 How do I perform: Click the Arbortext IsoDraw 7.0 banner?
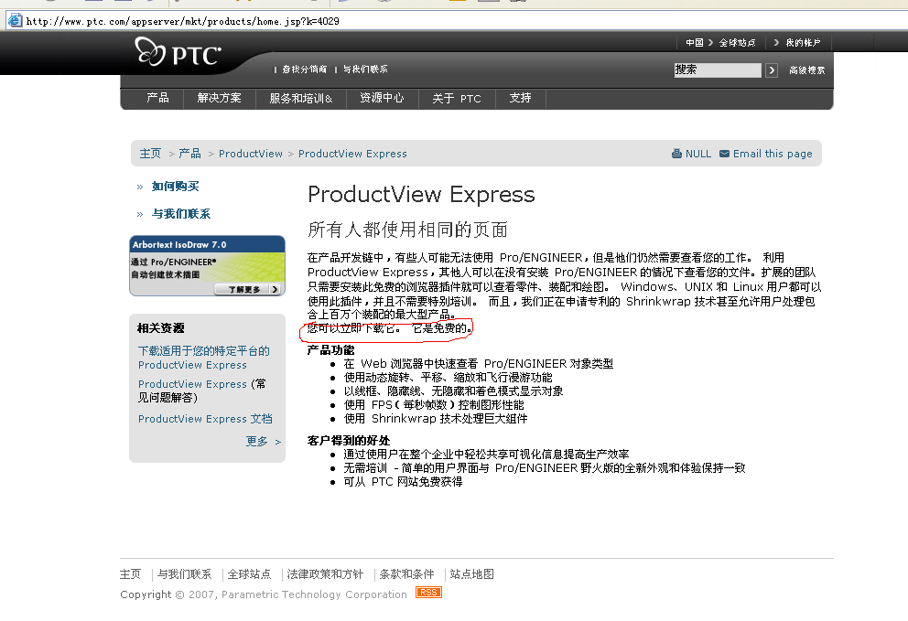tap(207, 265)
